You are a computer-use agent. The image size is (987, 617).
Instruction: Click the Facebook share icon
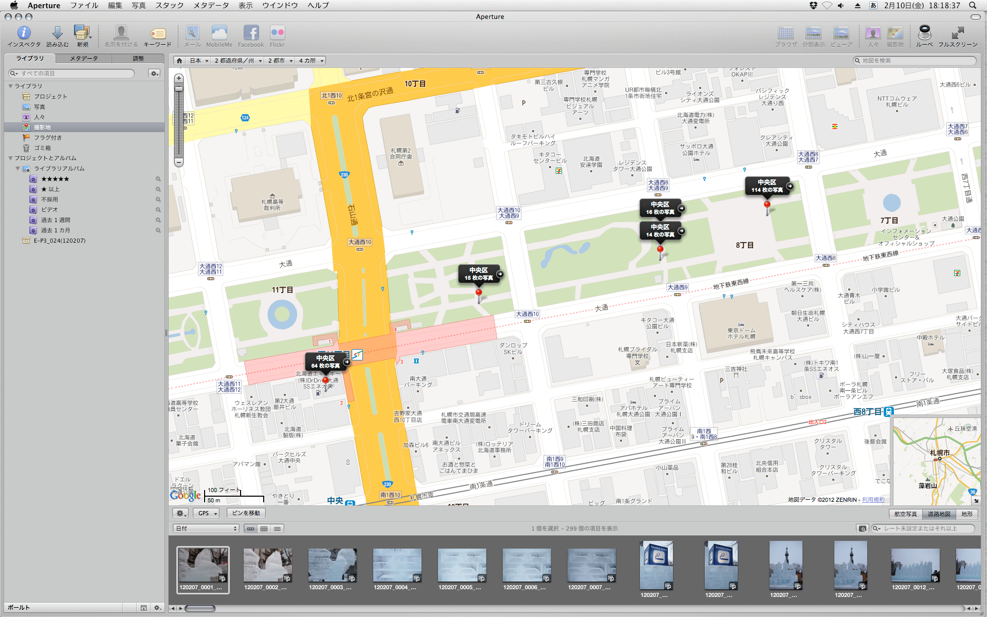[x=251, y=33]
